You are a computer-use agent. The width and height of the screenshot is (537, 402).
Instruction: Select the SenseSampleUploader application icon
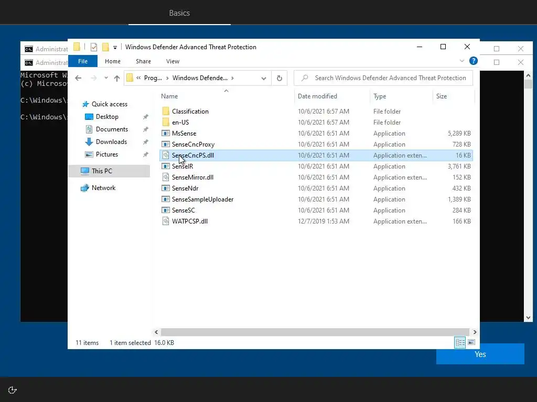pyautogui.click(x=166, y=199)
